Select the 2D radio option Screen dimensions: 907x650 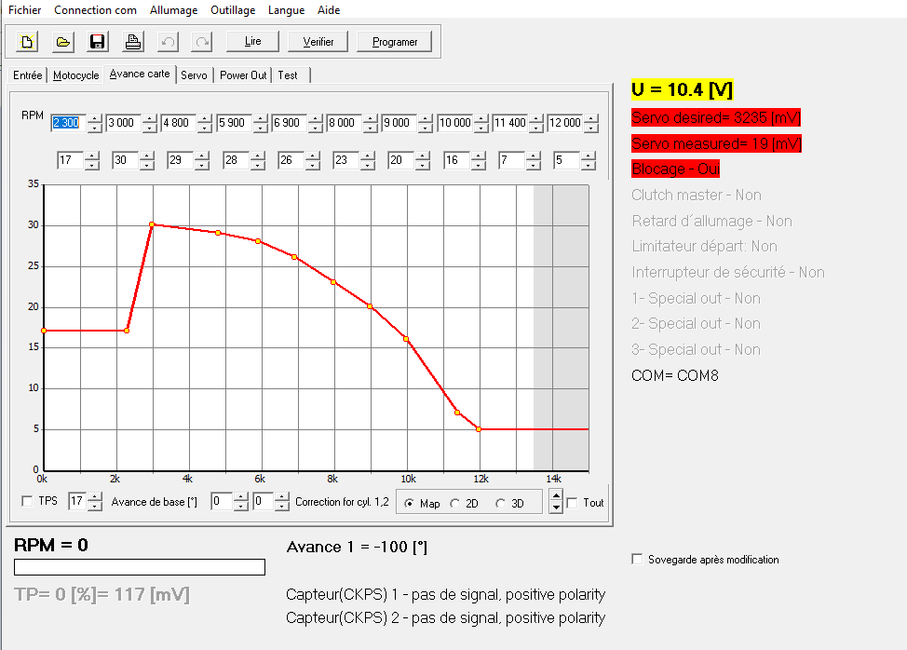click(454, 503)
